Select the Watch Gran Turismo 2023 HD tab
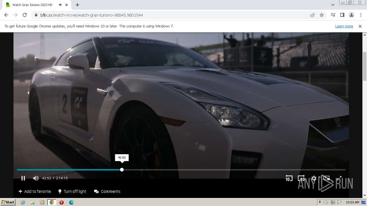Image resolution: width=367 pixels, height=206 pixels. (37, 5)
